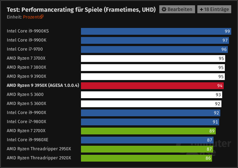The width and height of the screenshot is (238, 168).
Task: Select the Intel Core i9-9900X label
Action: (26, 113)
